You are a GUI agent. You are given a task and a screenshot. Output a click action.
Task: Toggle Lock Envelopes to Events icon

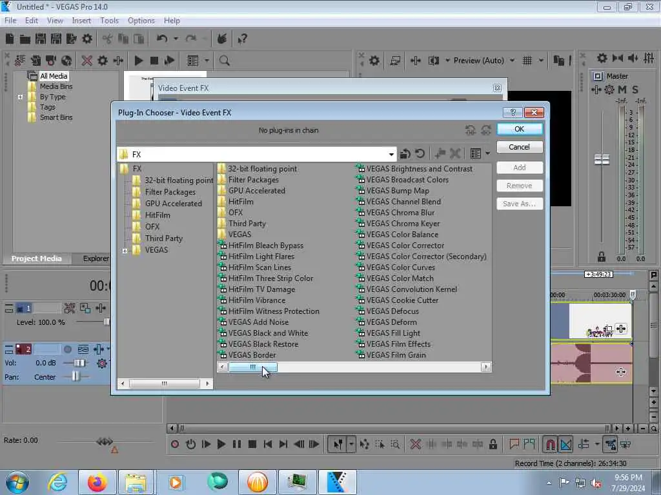(611, 445)
